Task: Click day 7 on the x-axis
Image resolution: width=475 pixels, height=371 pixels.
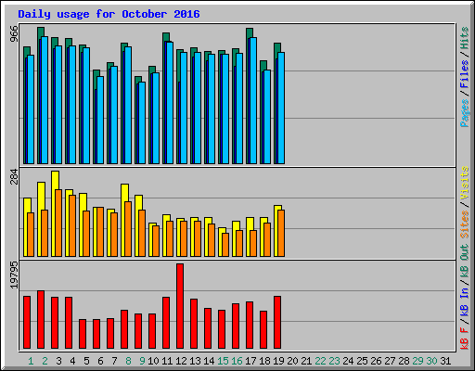Action: point(114,361)
